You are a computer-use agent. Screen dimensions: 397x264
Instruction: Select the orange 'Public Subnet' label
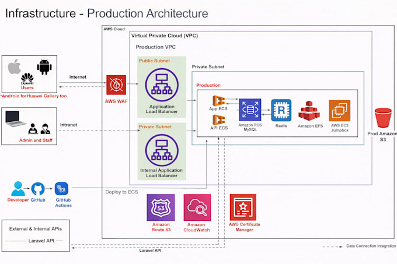(155, 61)
